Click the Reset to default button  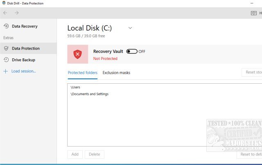coord(249,154)
